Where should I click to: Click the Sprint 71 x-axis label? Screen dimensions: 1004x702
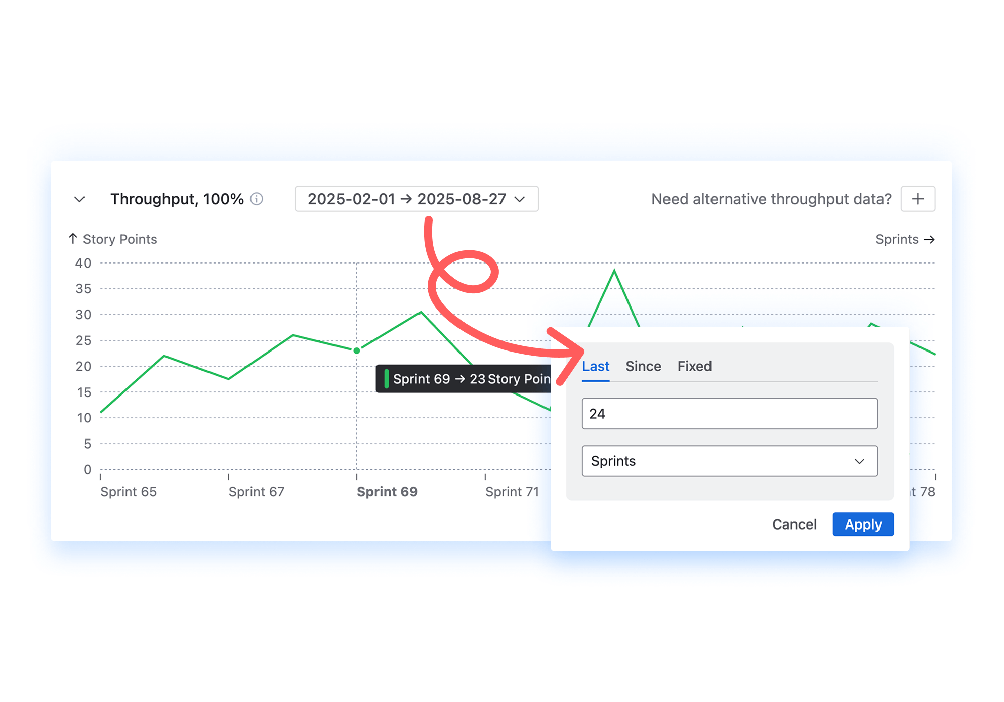512,492
